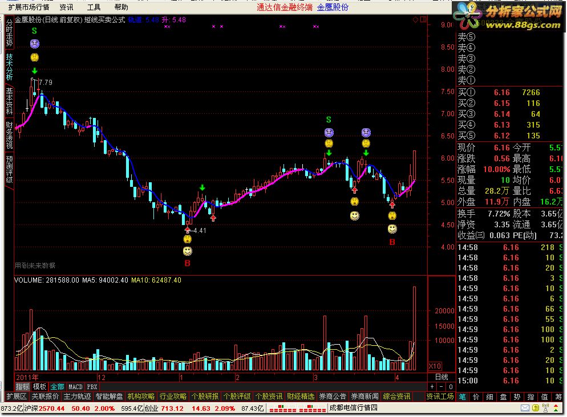This screenshot has height=417, width=567.
Task: Select the 全部 tab
Action: (x=57, y=387)
